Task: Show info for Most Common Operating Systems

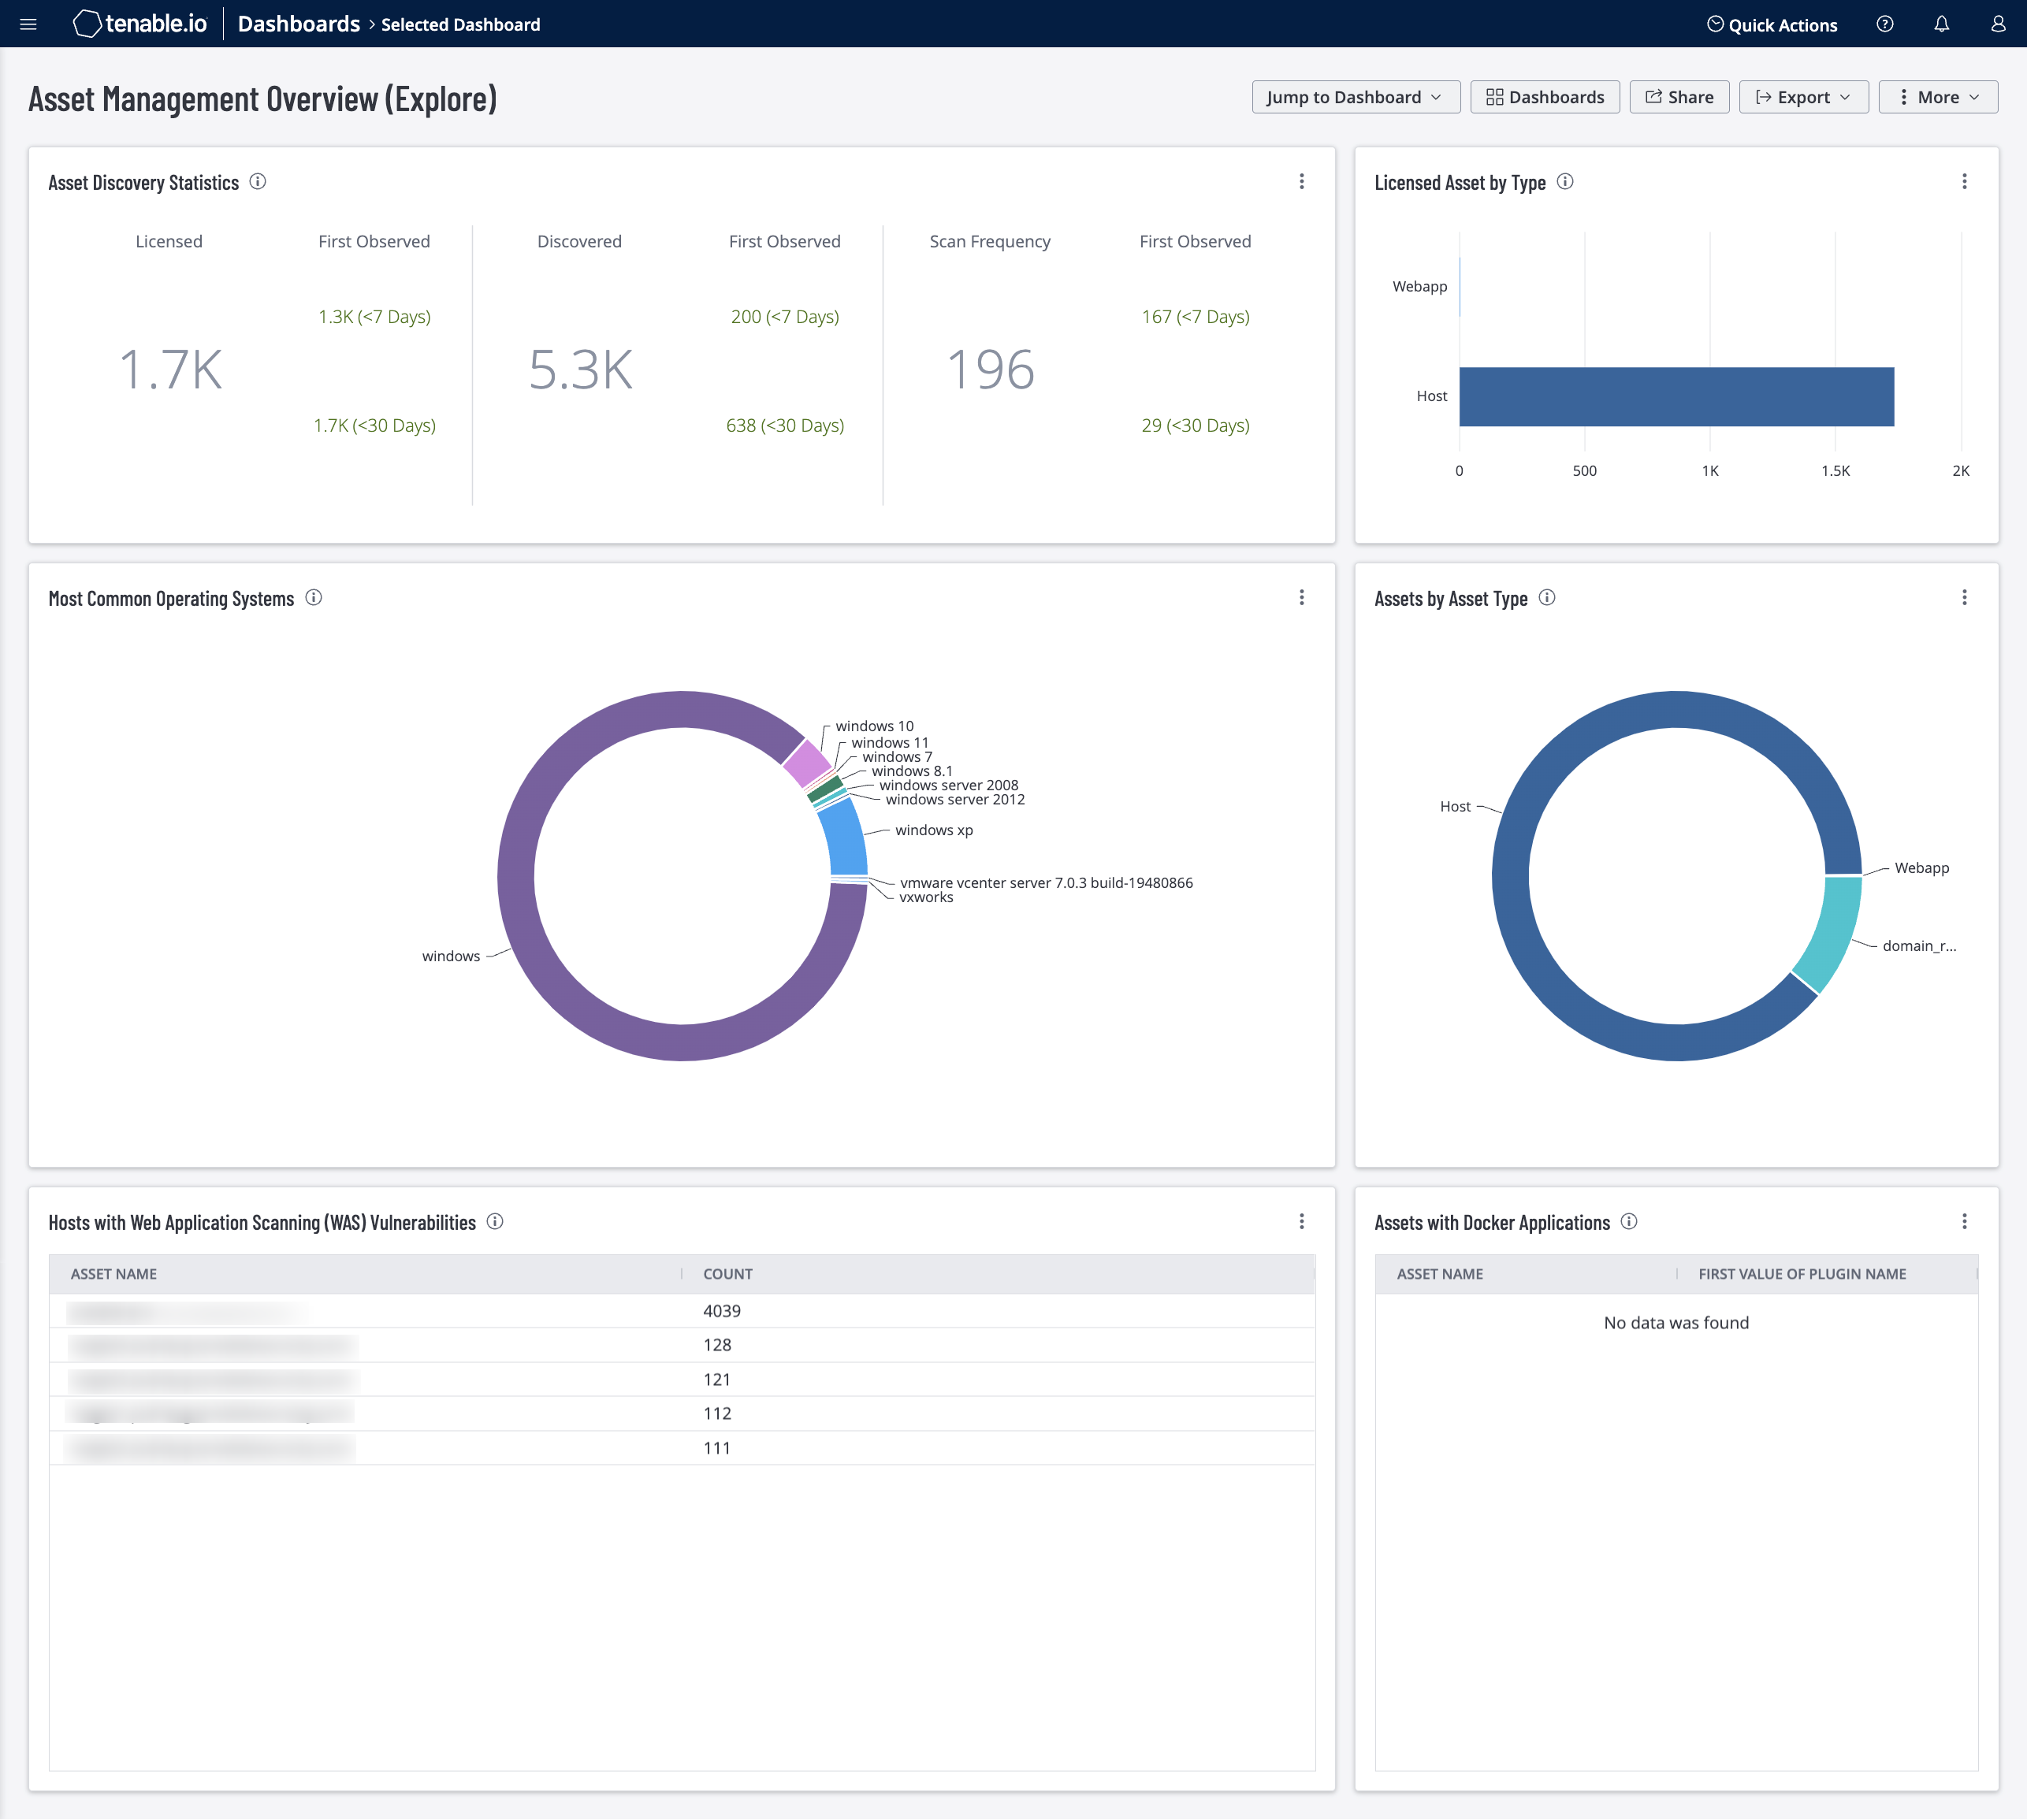Action: [314, 597]
